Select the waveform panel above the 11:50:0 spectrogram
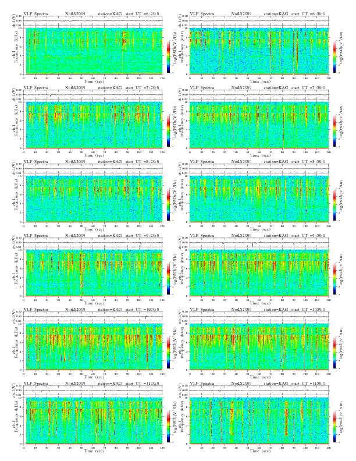The image size is (356, 461). click(259, 391)
